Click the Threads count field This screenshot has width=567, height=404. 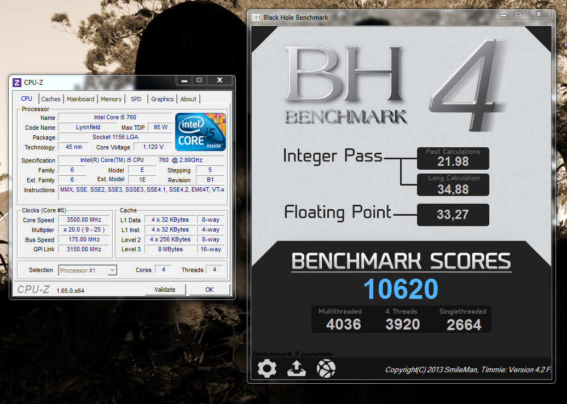tap(215, 269)
